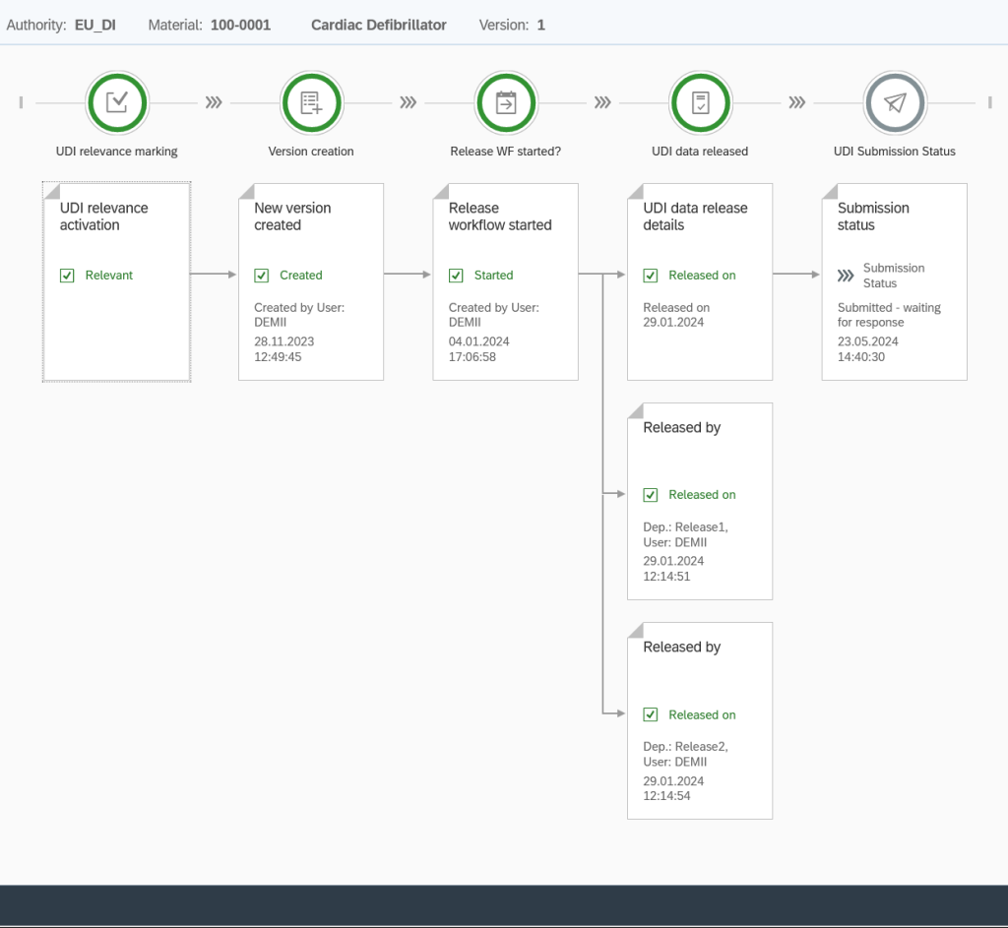1008x928 pixels.
Task: Toggle the Started checkbox in Release workflow card
Action: [x=456, y=276]
